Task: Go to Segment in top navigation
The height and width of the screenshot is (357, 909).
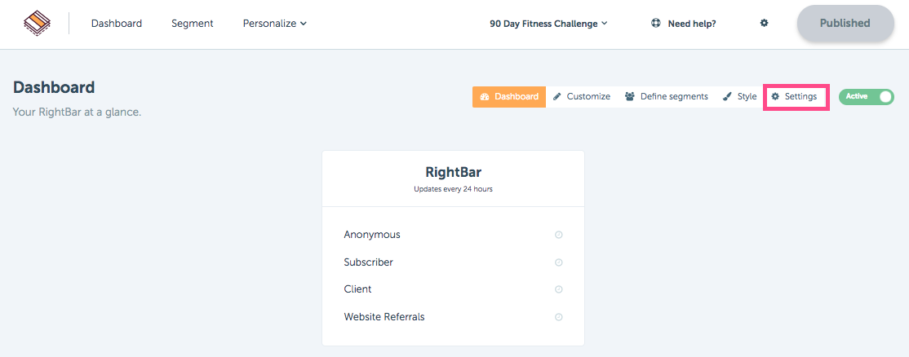Action: [x=193, y=24]
